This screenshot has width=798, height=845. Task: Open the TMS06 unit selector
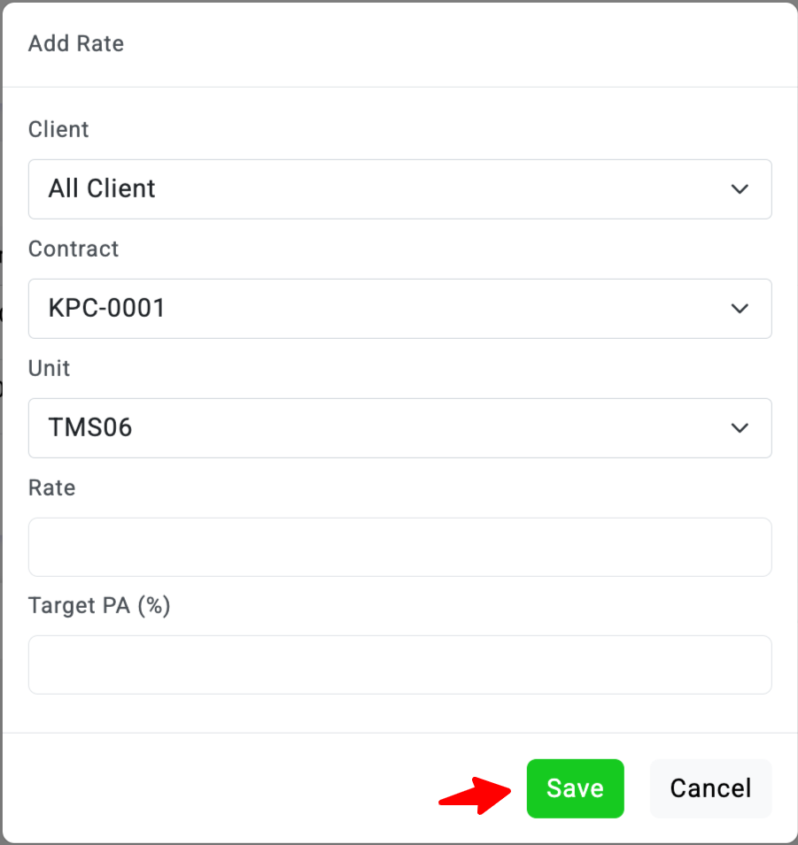click(x=399, y=428)
